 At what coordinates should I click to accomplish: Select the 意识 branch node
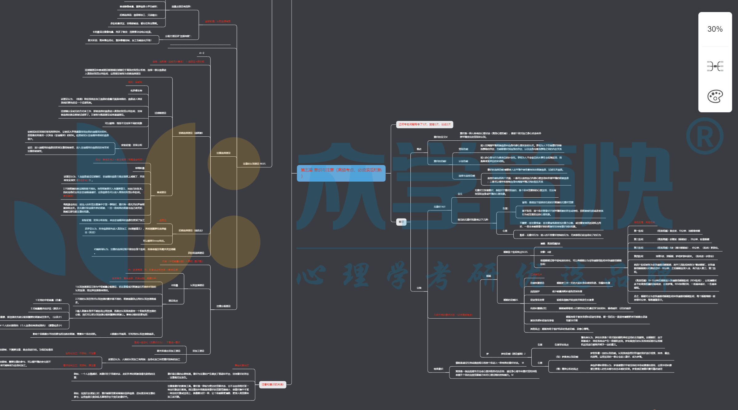pos(401,222)
